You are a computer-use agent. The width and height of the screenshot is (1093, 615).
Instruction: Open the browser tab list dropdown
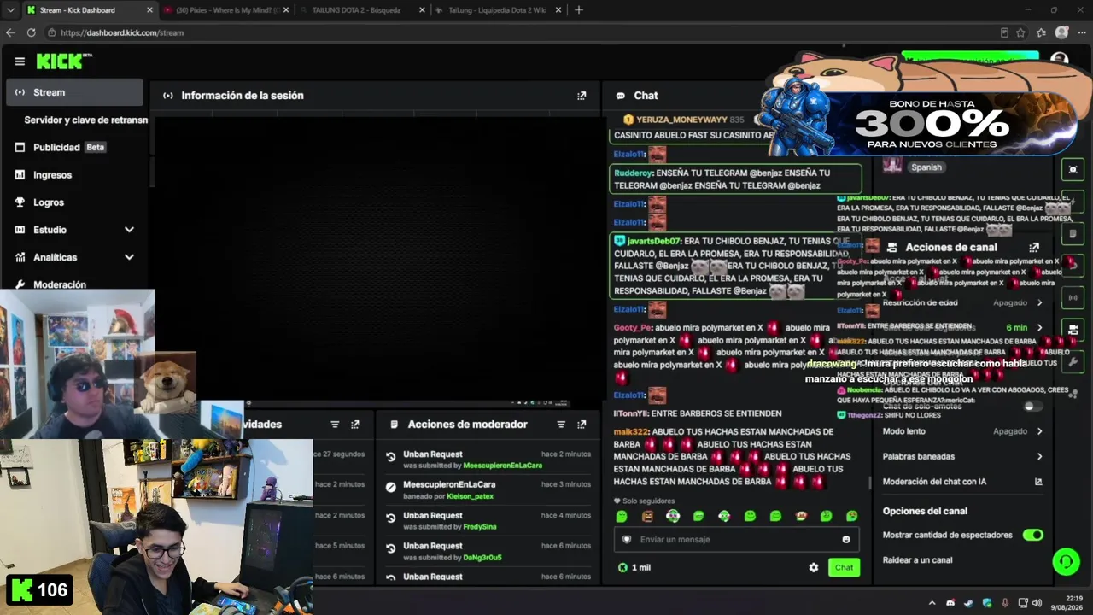point(9,10)
